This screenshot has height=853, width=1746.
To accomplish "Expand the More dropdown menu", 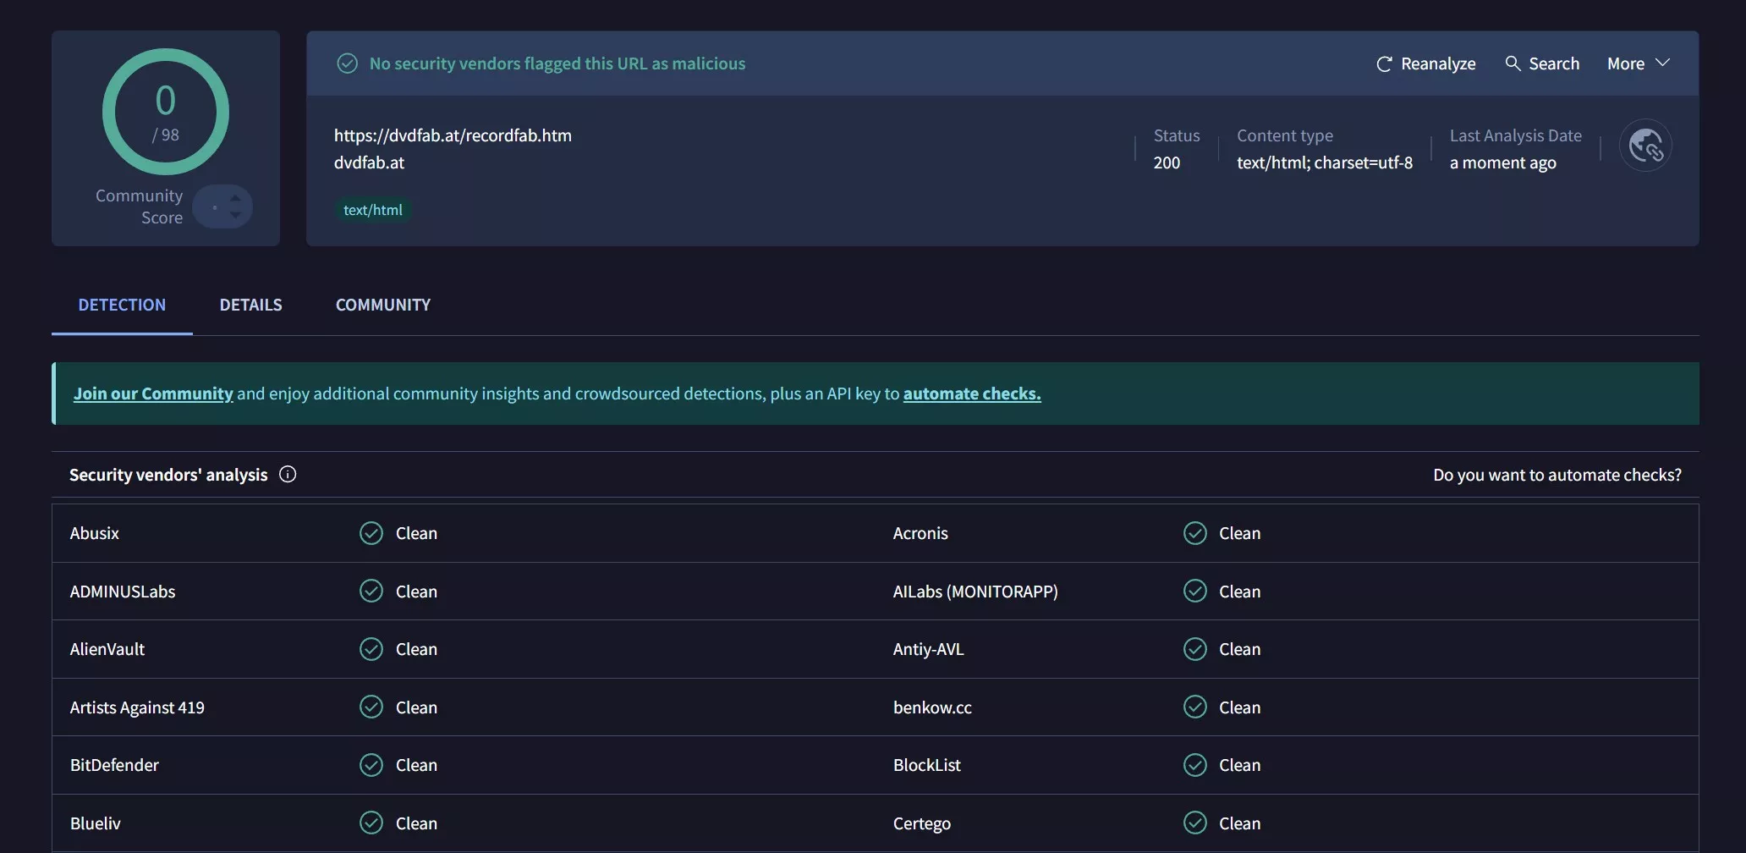I will 1638,63.
